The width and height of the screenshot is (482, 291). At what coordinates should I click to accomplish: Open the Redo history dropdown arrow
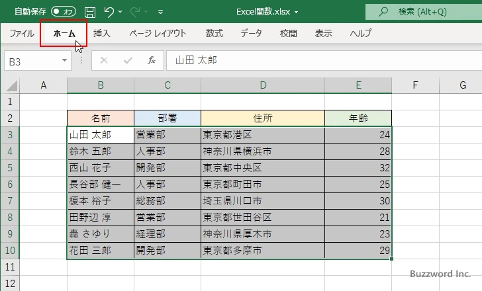146,12
